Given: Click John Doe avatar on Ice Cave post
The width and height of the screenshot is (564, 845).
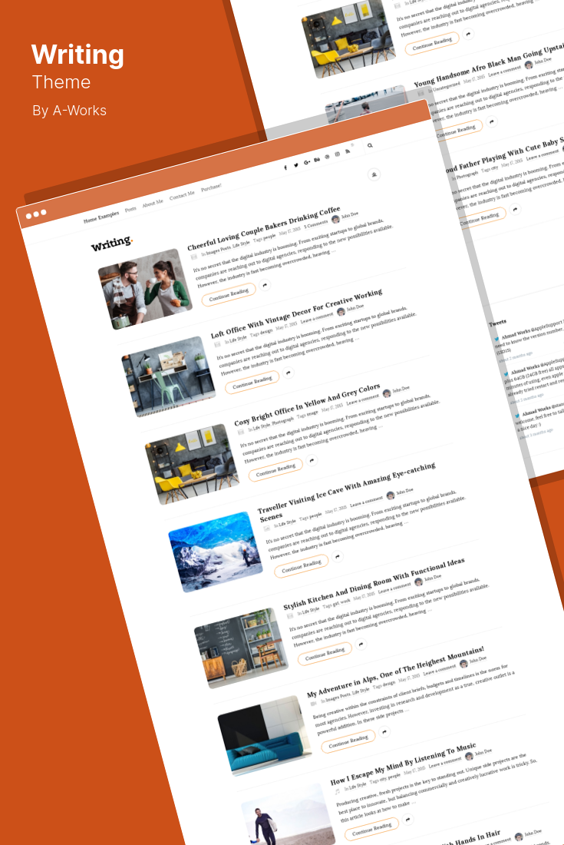Looking at the screenshot, I should point(390,495).
